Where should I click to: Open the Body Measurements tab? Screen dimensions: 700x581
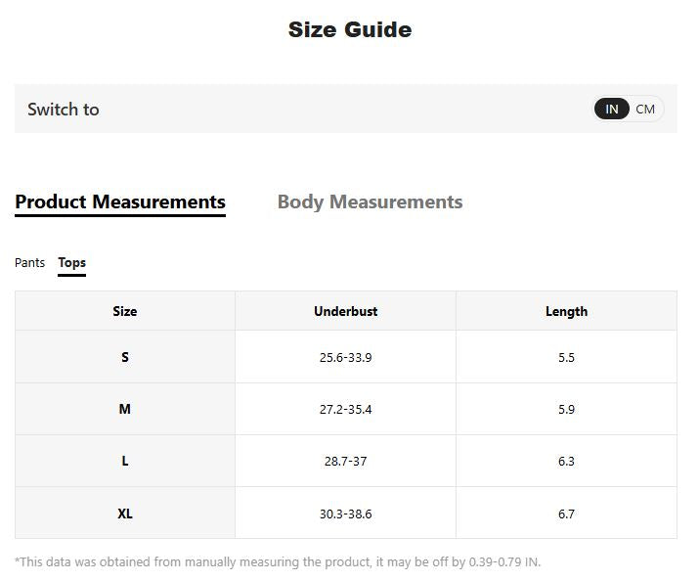click(371, 201)
